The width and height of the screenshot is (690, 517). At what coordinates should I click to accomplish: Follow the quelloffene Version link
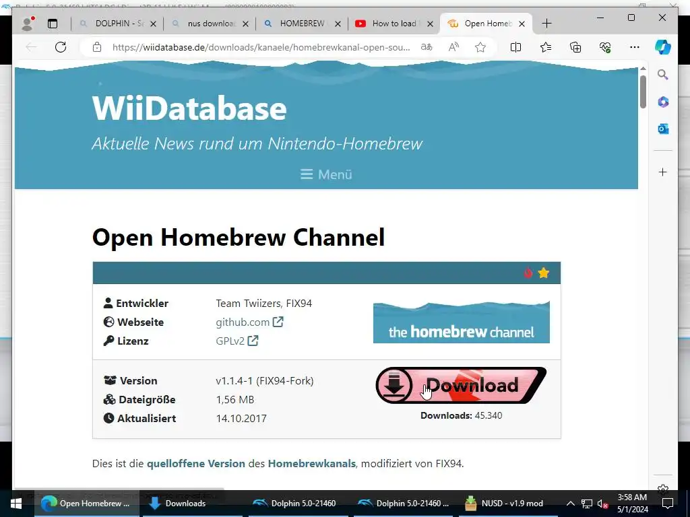pos(196,463)
